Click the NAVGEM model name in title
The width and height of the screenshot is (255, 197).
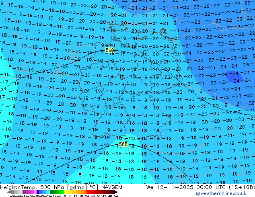click(x=112, y=187)
